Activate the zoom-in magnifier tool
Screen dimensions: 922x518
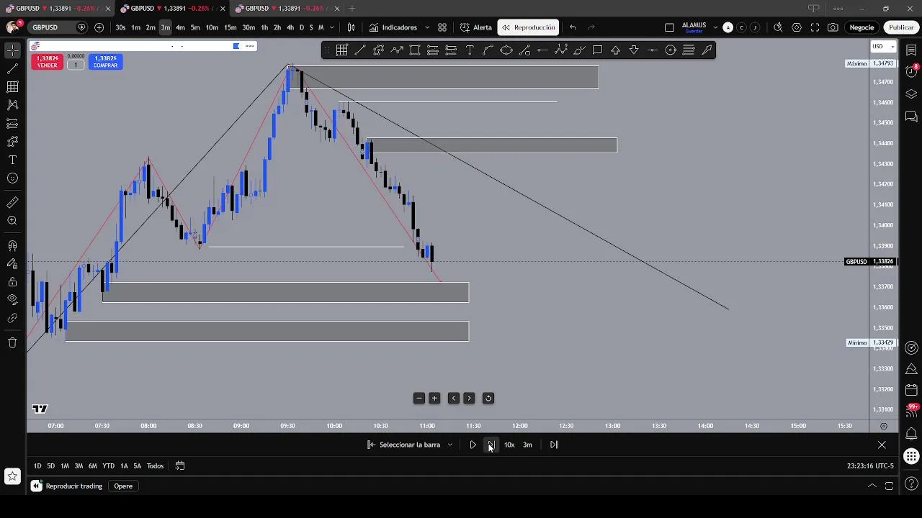pyautogui.click(x=12, y=221)
